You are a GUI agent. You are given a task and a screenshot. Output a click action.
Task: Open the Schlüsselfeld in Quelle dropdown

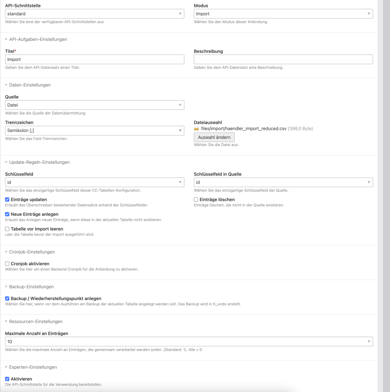tap(283, 182)
